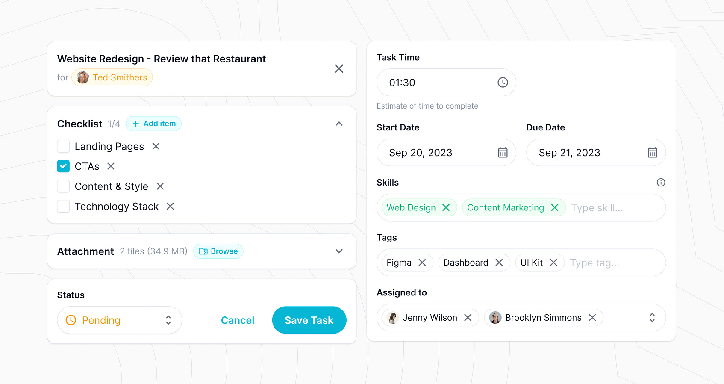This screenshot has width=724, height=384.
Task: Focus the Type skill input field
Action: click(x=613, y=208)
